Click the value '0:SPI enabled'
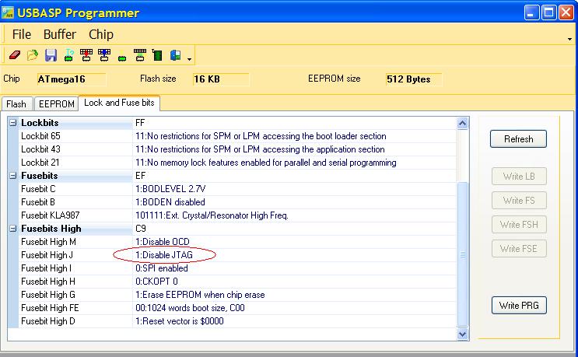This screenshot has height=357, width=578. pyautogui.click(x=162, y=268)
